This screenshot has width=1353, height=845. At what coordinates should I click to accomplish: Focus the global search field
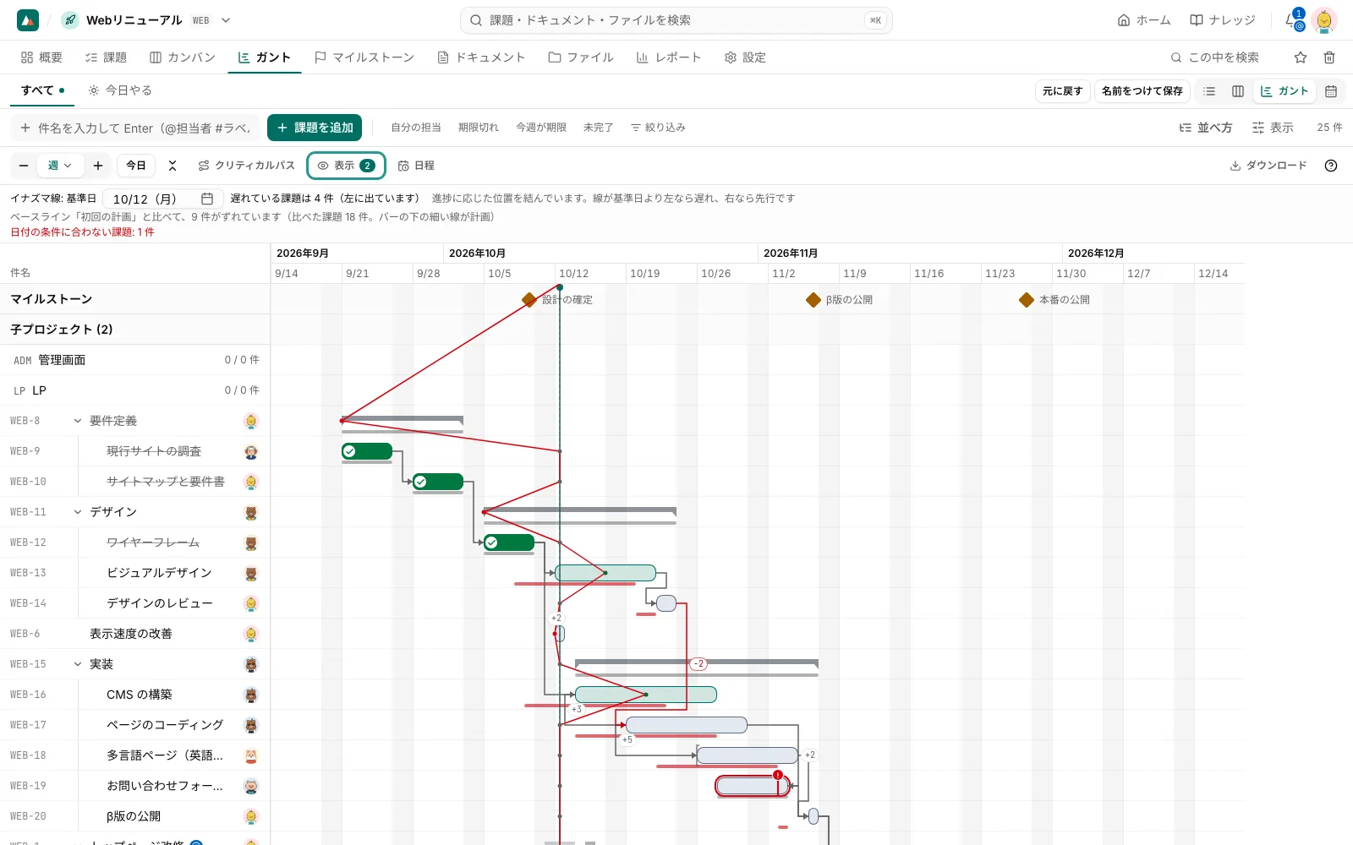click(x=676, y=20)
